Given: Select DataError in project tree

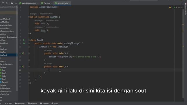Looking at the screenshot, I should click(3, 49).
